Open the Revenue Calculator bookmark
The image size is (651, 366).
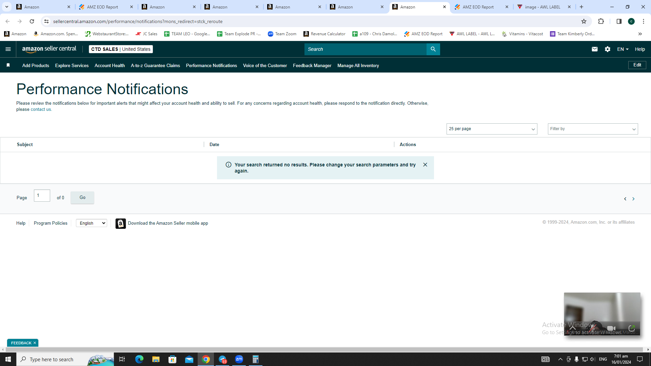point(324,34)
